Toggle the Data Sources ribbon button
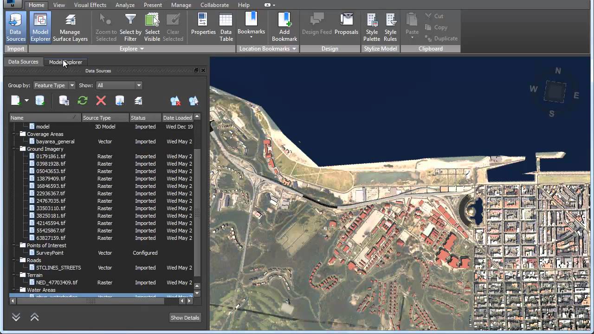594x334 pixels. click(15, 27)
